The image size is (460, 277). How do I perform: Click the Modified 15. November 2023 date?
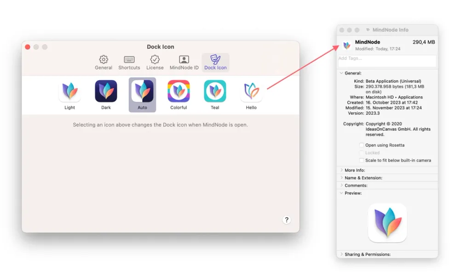point(394,108)
